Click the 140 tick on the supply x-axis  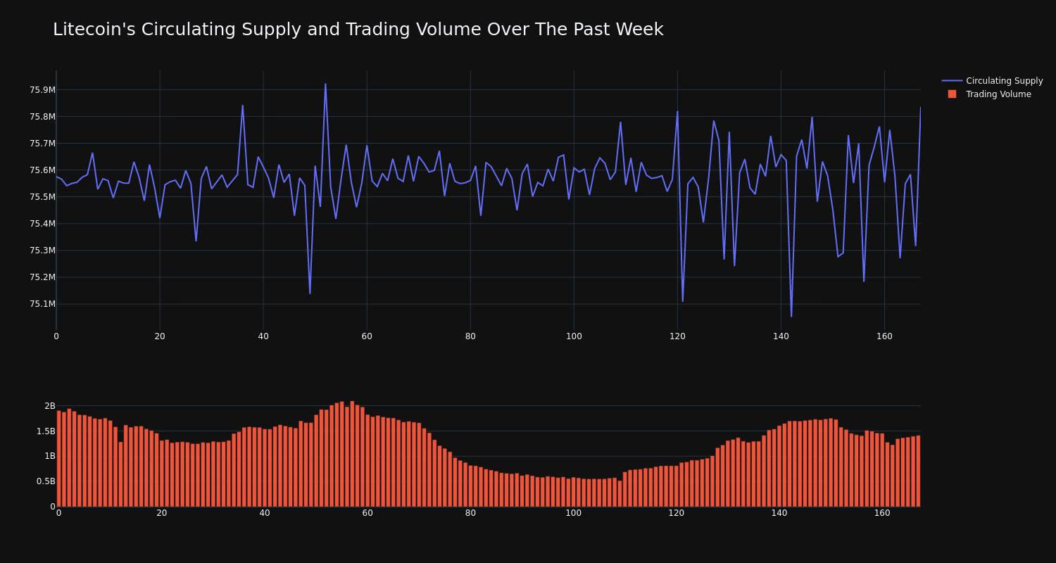pyautogui.click(x=781, y=336)
